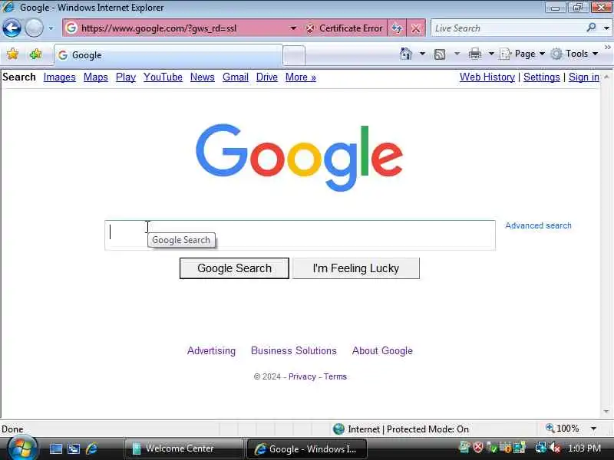Open the Images link
The width and height of the screenshot is (614, 460).
pos(60,77)
